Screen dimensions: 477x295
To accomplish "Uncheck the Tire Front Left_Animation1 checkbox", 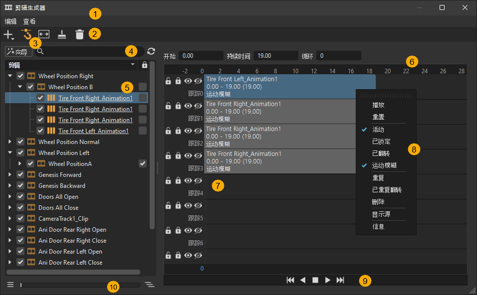I will pos(40,131).
